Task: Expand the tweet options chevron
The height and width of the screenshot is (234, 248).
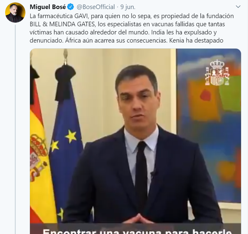Action: point(238,7)
